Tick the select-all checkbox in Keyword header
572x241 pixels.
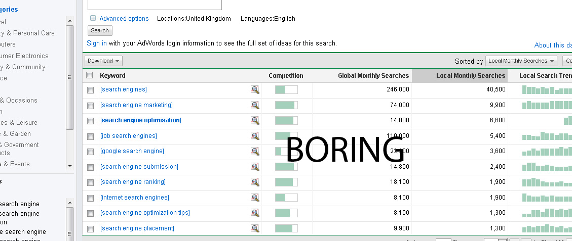pos(90,75)
